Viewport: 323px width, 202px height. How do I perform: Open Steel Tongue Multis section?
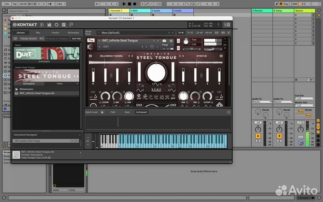point(60,83)
